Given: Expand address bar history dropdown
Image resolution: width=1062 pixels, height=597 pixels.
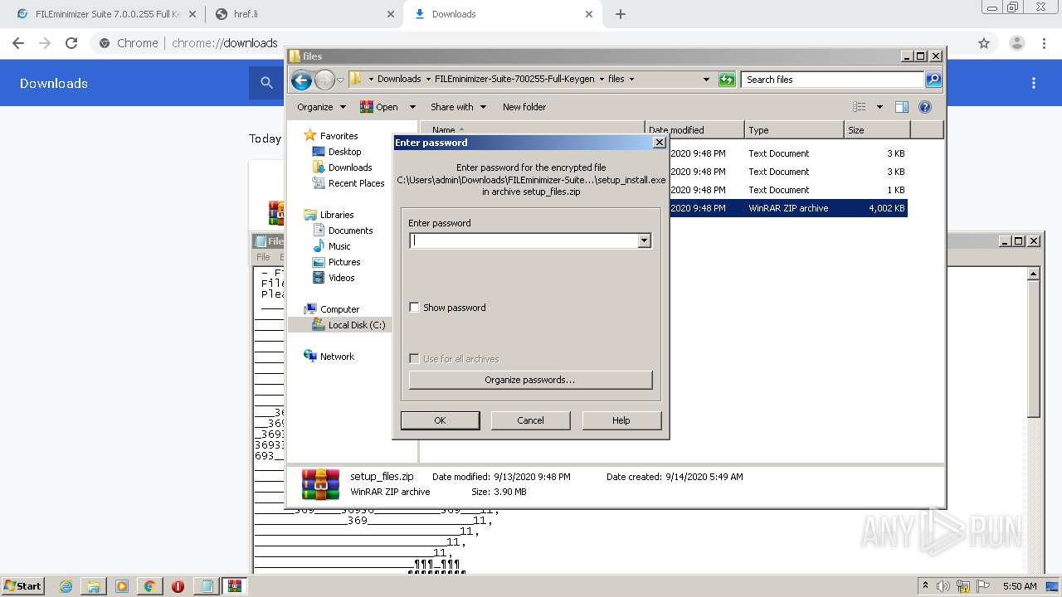Looking at the screenshot, I should [x=706, y=80].
